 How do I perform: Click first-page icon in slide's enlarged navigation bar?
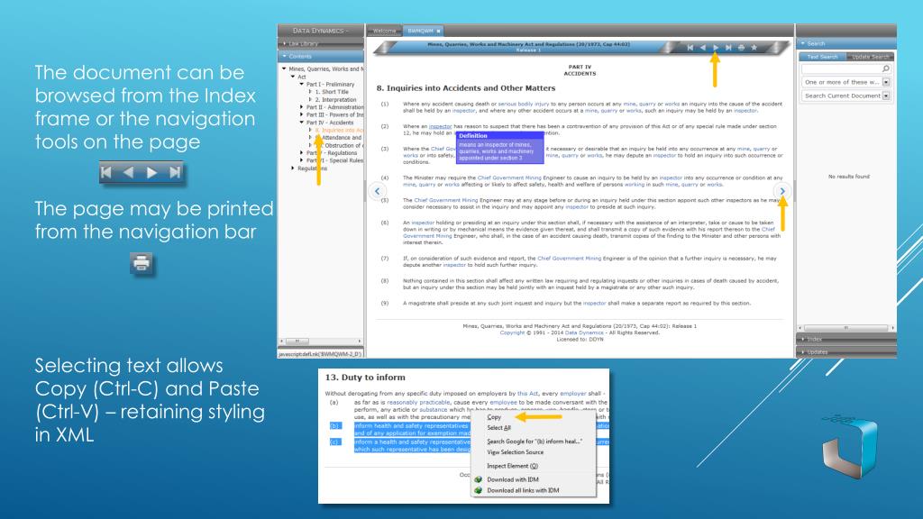coord(106,172)
